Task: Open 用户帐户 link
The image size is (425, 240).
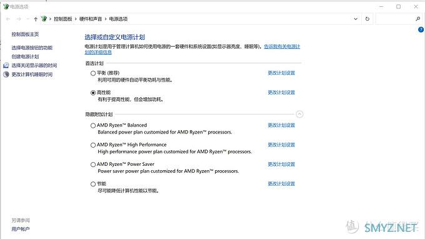Action: click(x=21, y=229)
